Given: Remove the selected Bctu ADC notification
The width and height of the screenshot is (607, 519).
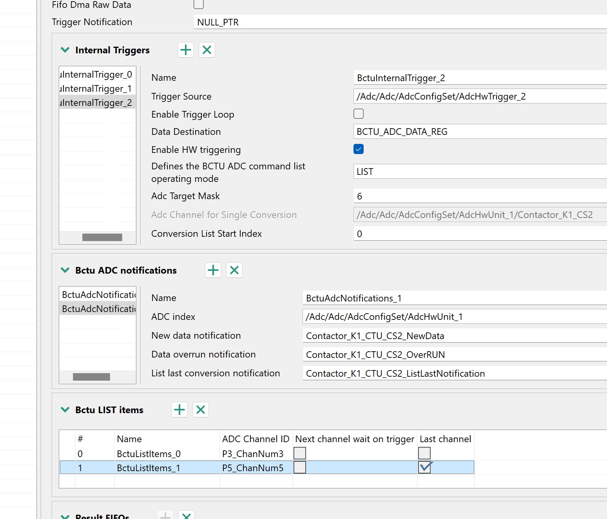Looking at the screenshot, I should pyautogui.click(x=234, y=270).
